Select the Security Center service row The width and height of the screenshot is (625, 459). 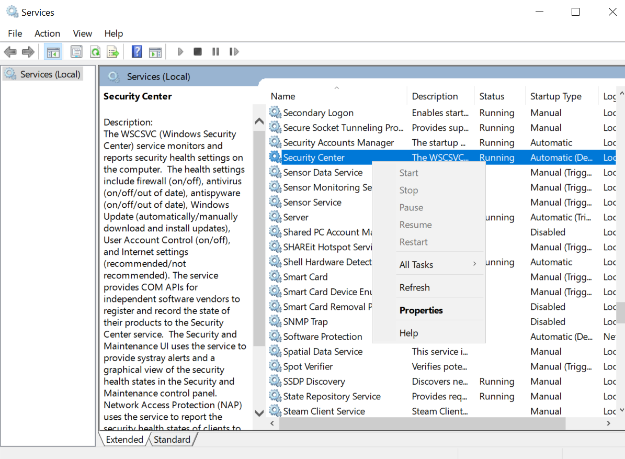442,157
